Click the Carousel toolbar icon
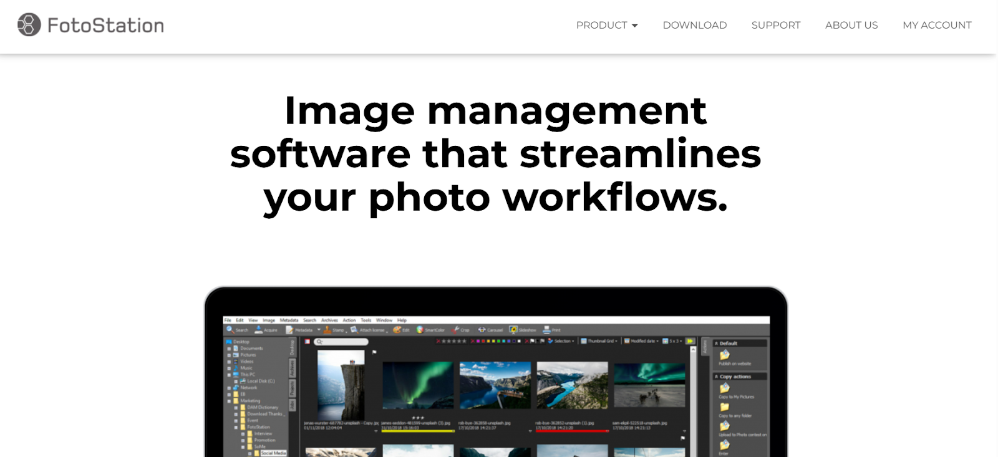Viewport: 998px width, 457px height. click(x=482, y=329)
